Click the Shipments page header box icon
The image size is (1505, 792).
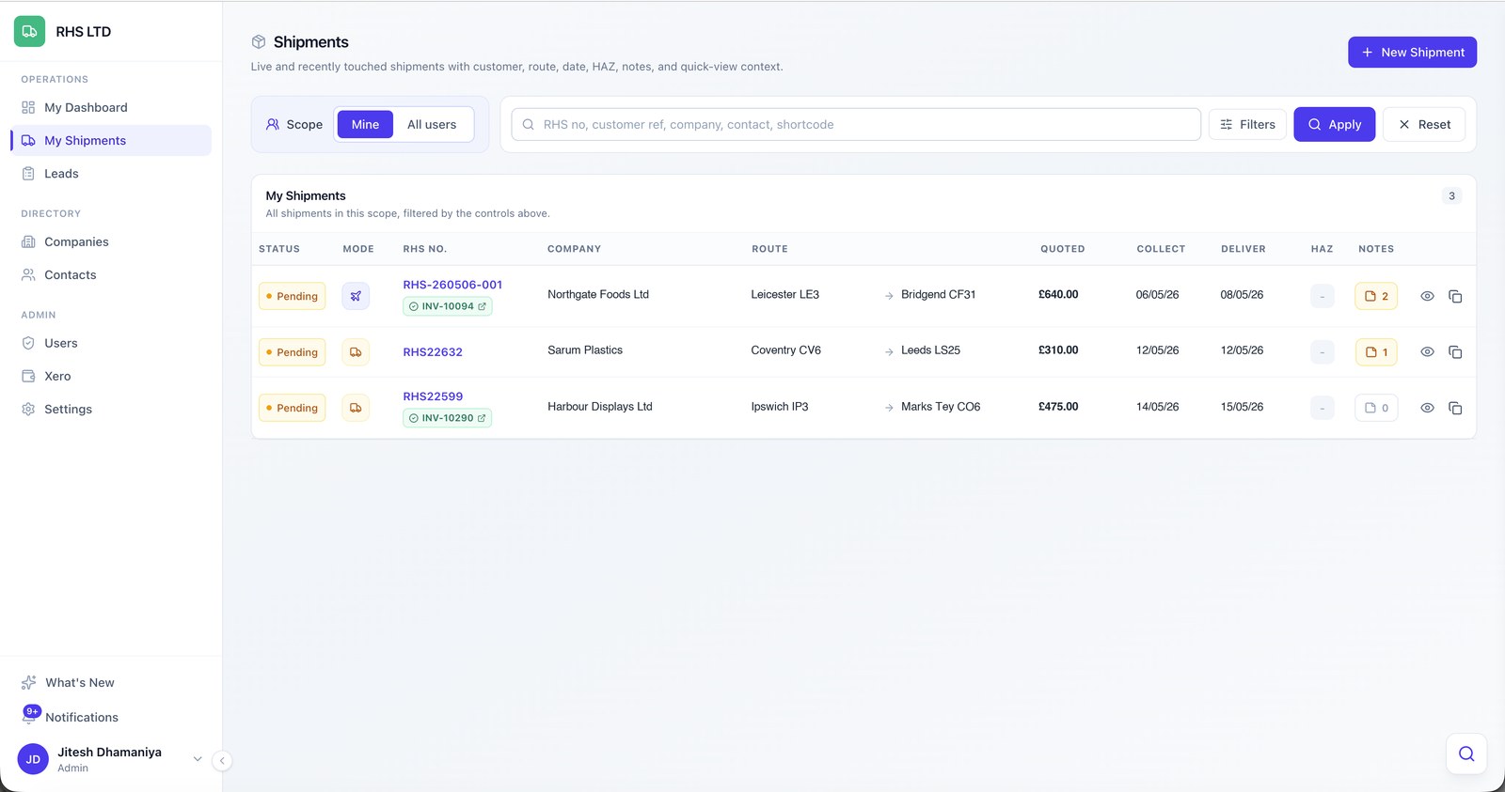pos(259,42)
